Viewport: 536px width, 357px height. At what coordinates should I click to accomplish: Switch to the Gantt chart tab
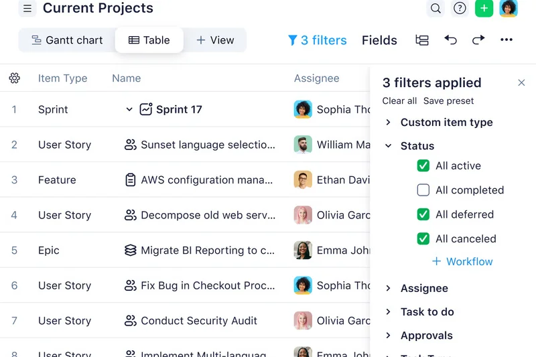pyautogui.click(x=67, y=40)
